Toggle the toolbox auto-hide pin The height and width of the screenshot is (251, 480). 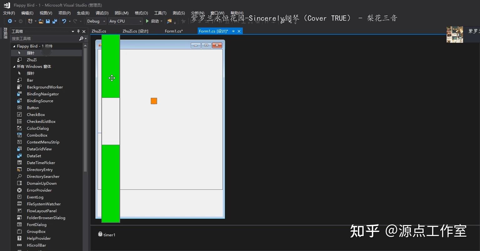click(x=79, y=31)
